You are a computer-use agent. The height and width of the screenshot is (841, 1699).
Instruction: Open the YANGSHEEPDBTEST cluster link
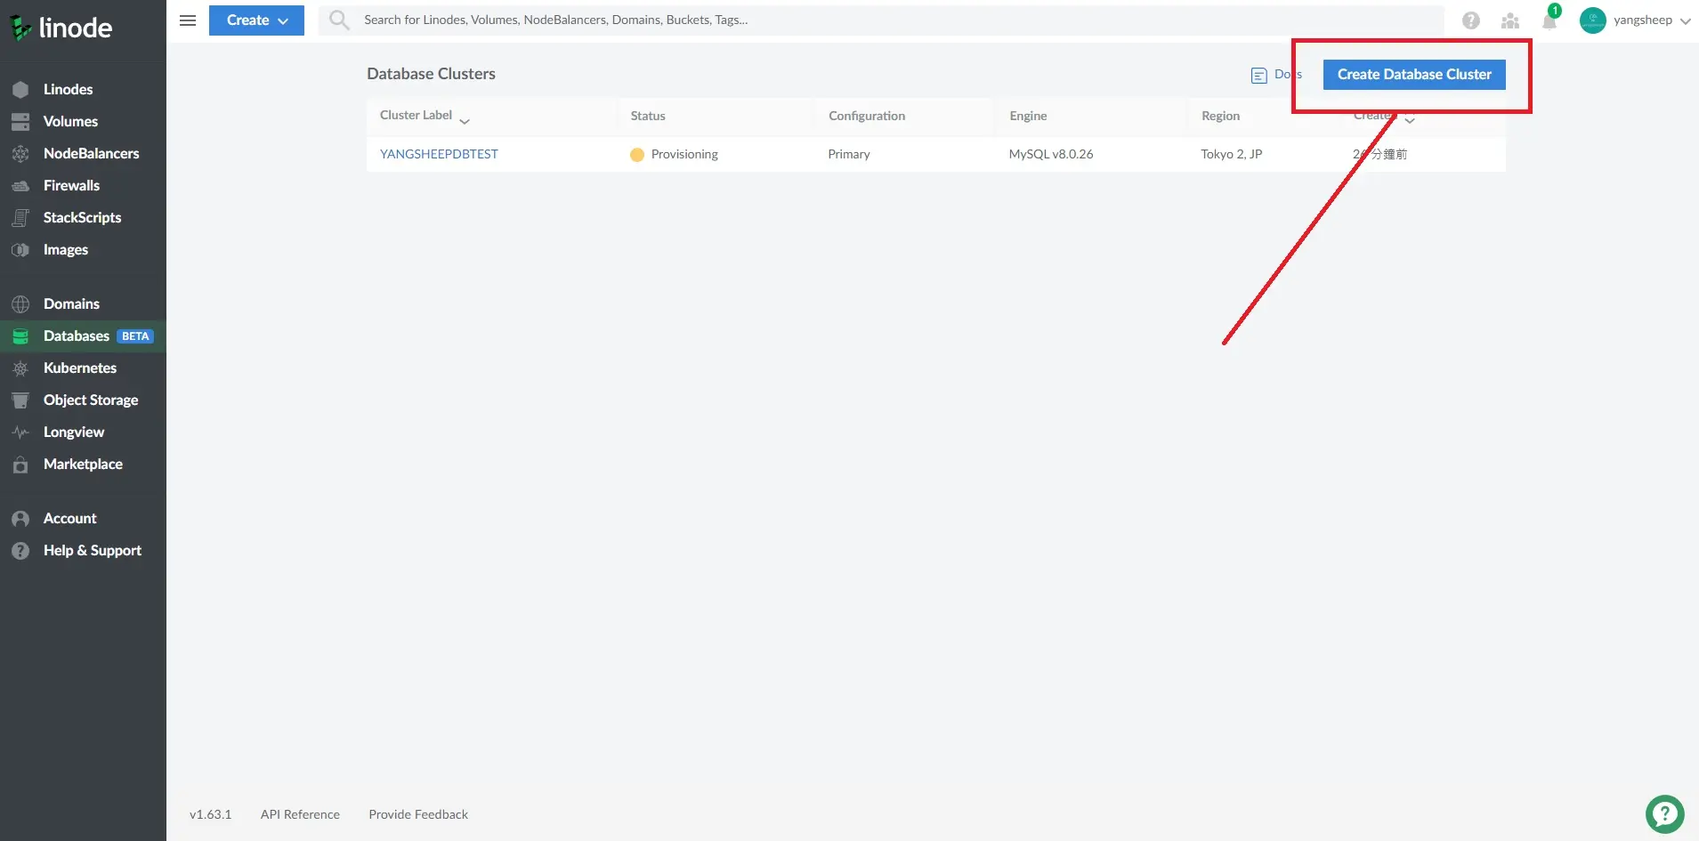point(439,154)
